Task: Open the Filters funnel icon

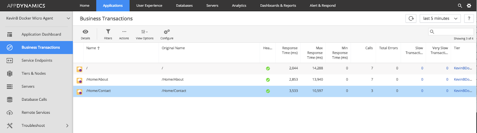Action: pos(108,31)
